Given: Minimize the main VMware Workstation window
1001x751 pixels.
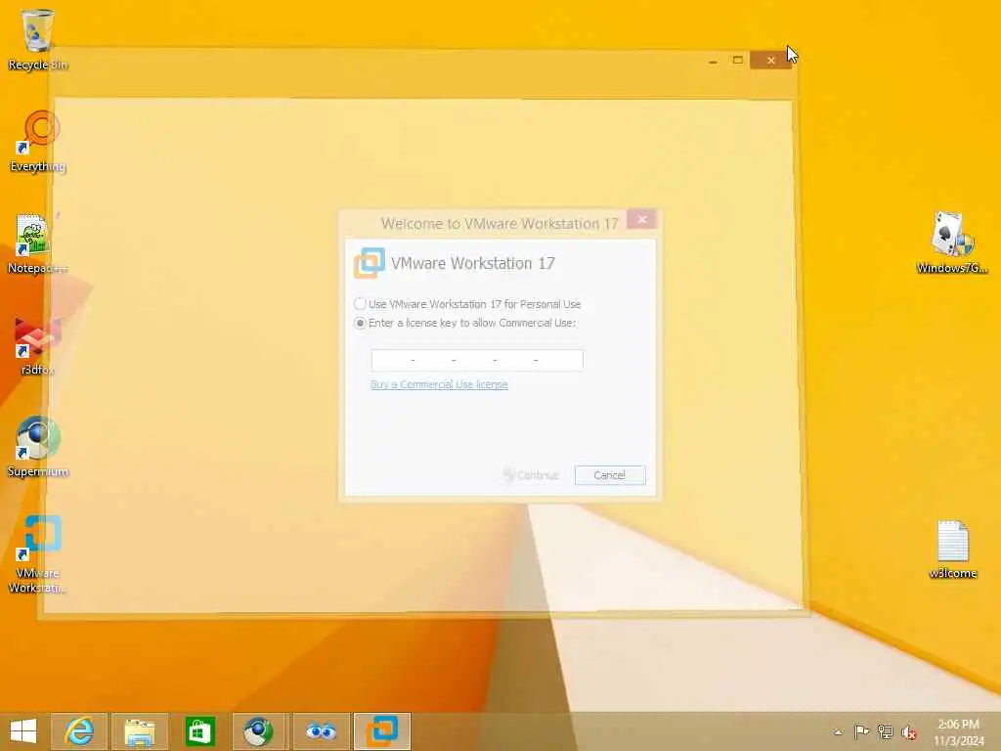Looking at the screenshot, I should (713, 61).
